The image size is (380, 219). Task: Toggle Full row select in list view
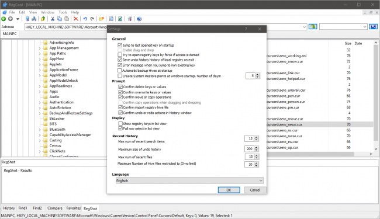click(120, 128)
